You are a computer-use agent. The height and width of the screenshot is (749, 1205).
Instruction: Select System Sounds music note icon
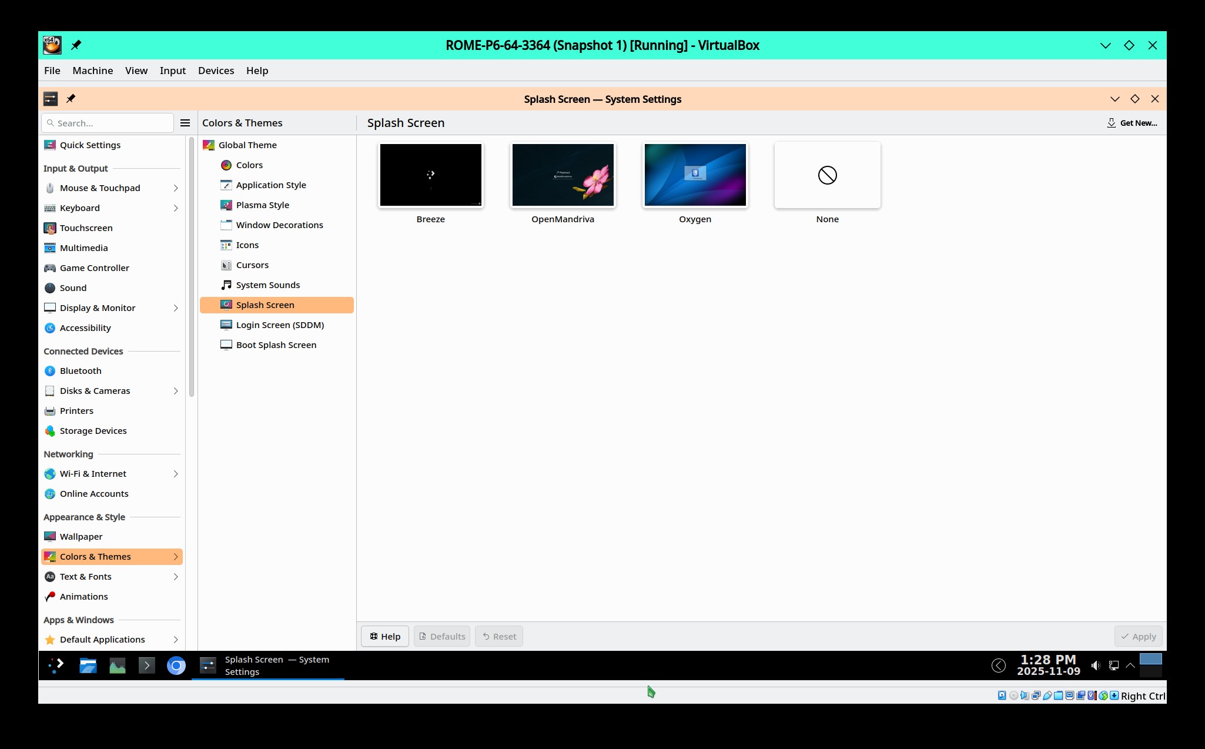click(226, 285)
